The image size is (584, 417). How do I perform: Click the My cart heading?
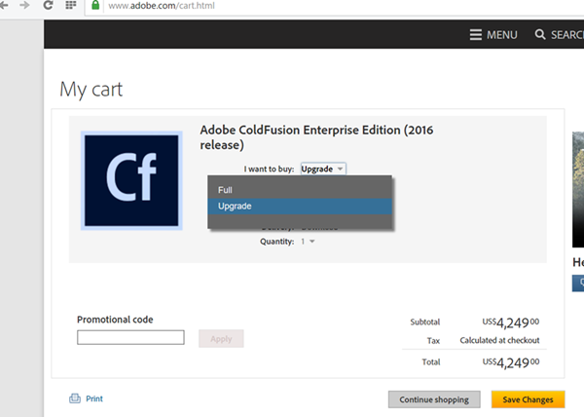91,90
